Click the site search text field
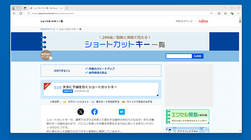The height and width of the screenshot is (140, 251). click(x=179, y=56)
